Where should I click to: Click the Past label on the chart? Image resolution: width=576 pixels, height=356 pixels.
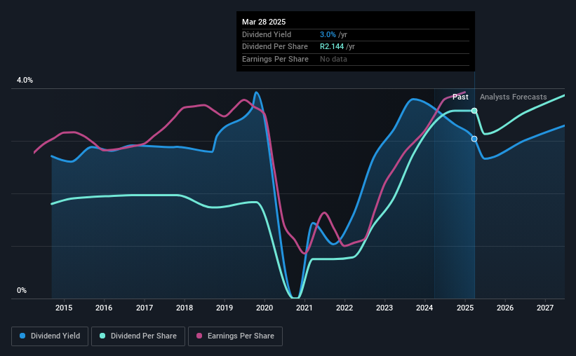pos(460,97)
